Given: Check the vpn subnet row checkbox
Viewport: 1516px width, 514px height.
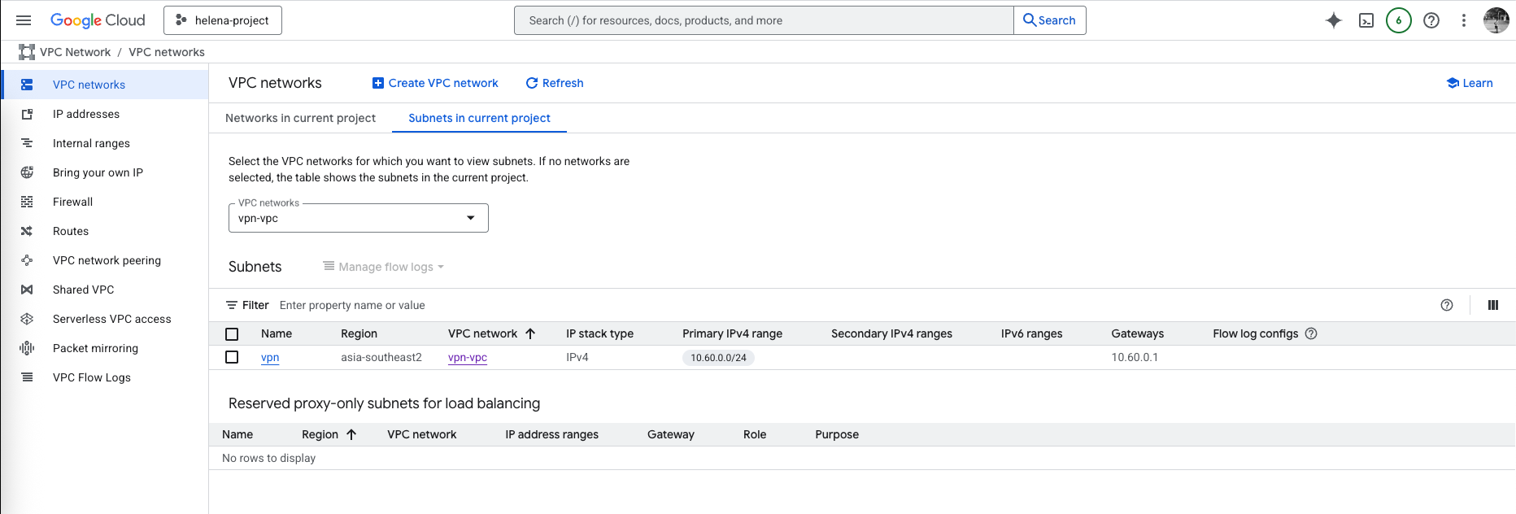Looking at the screenshot, I should [x=232, y=357].
